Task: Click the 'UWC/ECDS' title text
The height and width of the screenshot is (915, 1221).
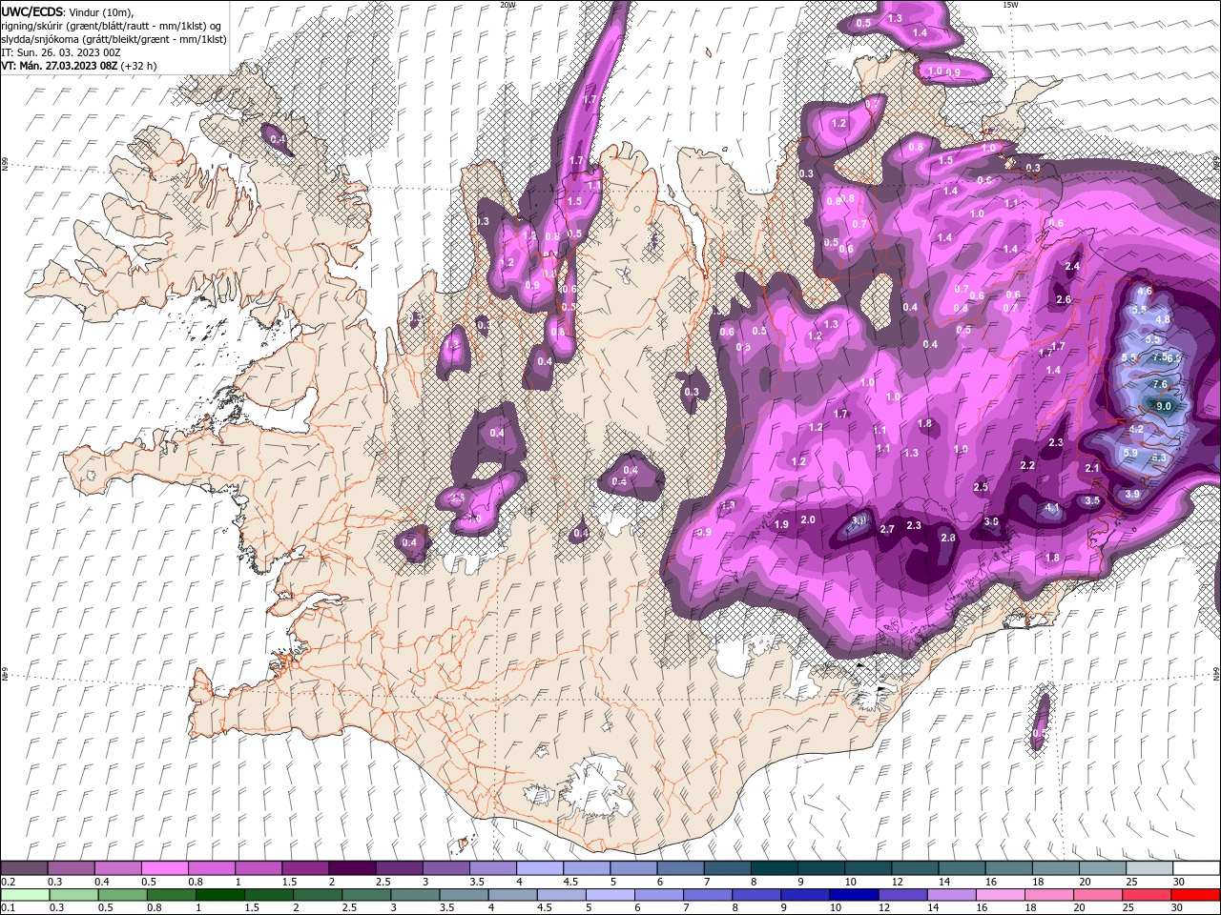Action: point(31,11)
